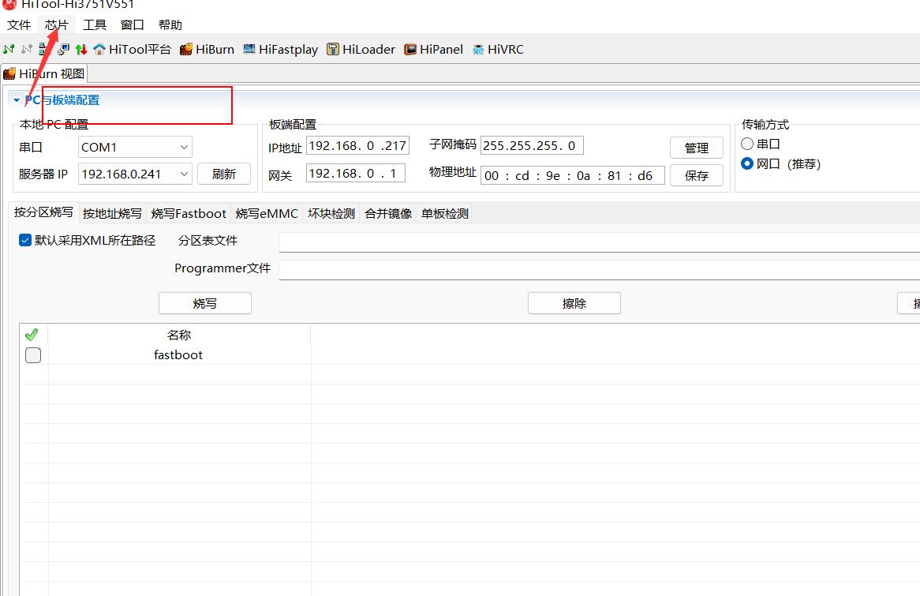Tick the fastboot partition checkbox
This screenshot has height=596, width=920.
[x=33, y=354]
